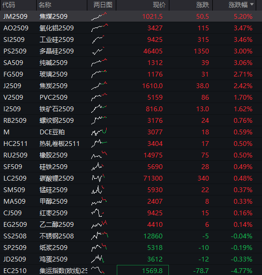The image size is (262, 275).
Task: Select the 工业硅2509 contract name
Action: [x=56, y=39]
